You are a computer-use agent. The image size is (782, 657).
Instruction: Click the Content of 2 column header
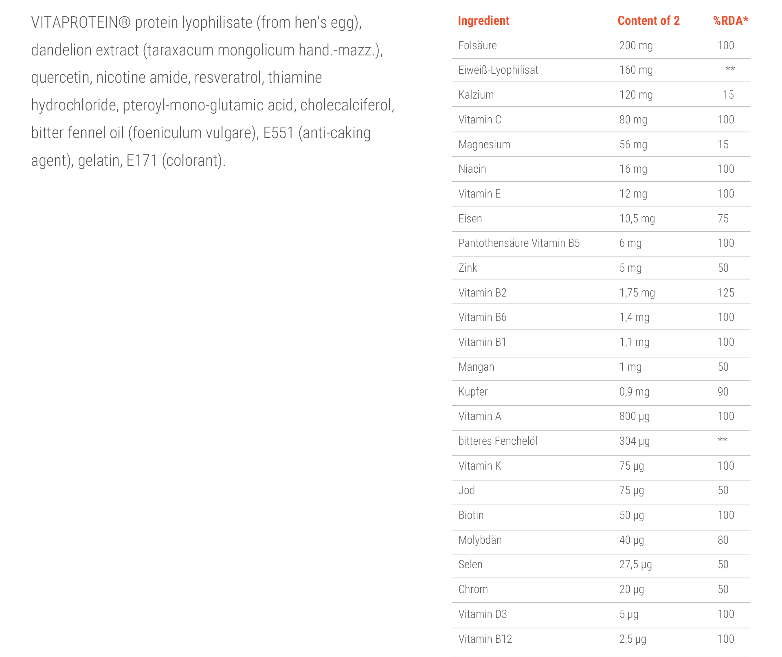point(648,21)
